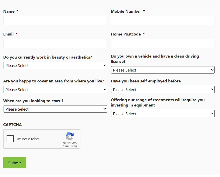Tick the I'm not a robot checkbox

click(x=10, y=139)
